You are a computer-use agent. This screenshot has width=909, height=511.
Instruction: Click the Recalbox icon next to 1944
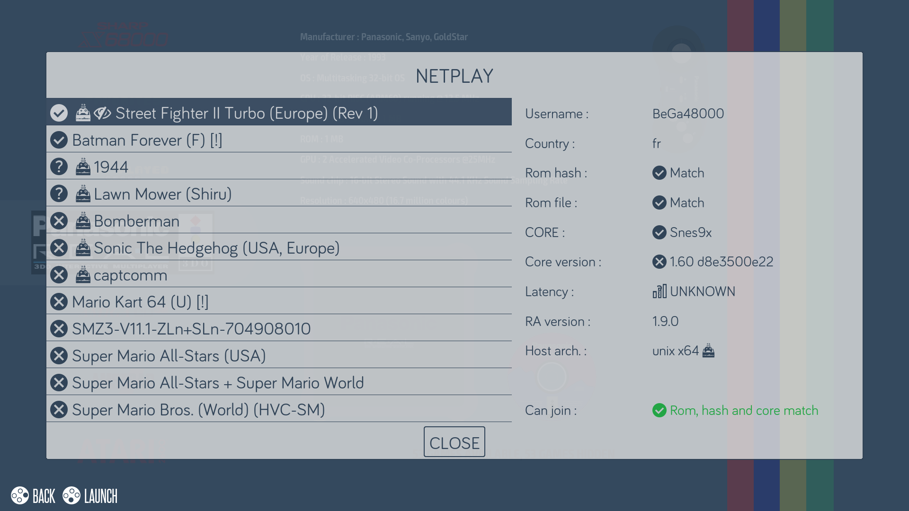[x=83, y=167]
